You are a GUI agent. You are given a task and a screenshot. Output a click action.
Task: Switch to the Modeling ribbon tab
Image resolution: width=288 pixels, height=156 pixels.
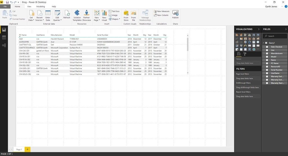click(x=40, y=6)
